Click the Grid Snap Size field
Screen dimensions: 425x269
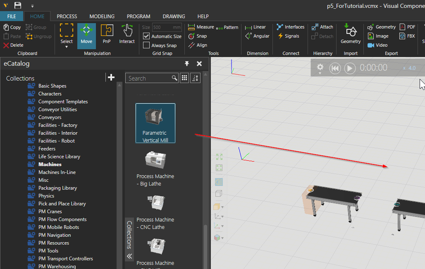167,27
